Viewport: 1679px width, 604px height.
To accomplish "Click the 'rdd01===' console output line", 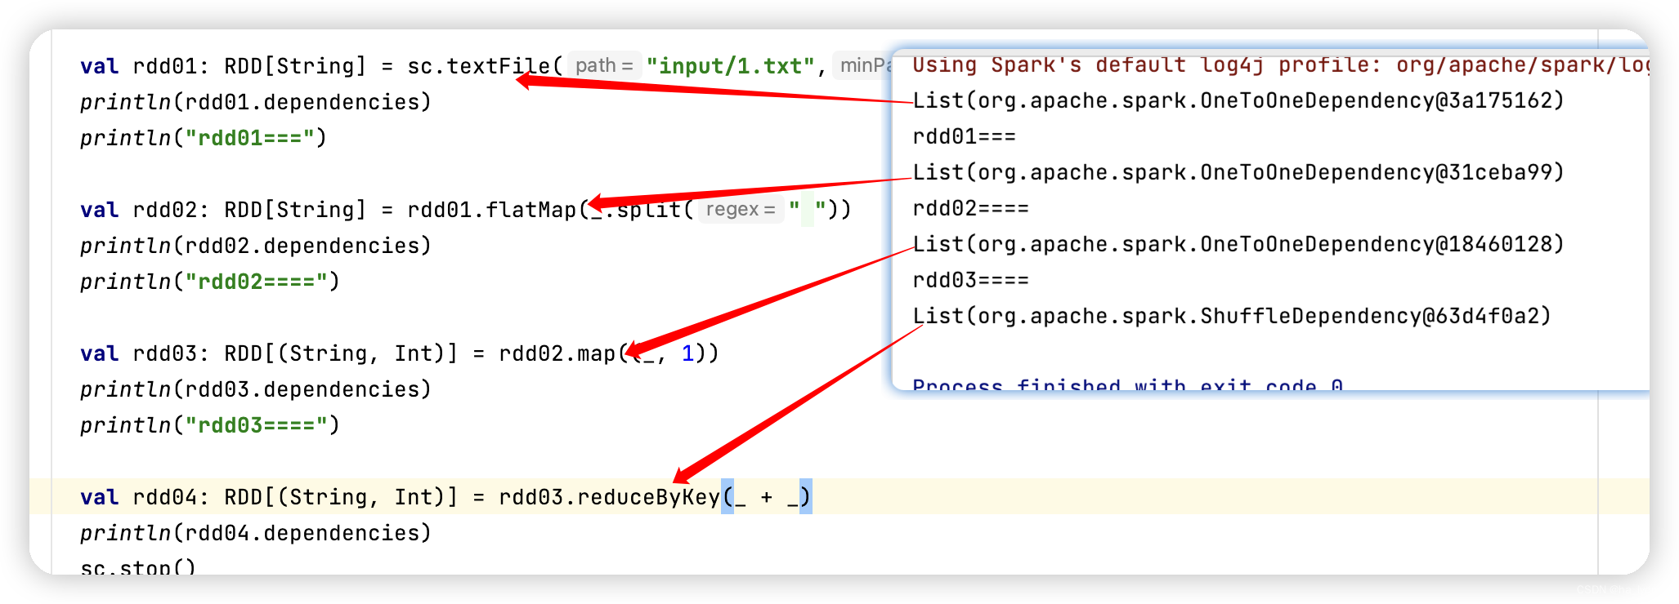I will [964, 136].
